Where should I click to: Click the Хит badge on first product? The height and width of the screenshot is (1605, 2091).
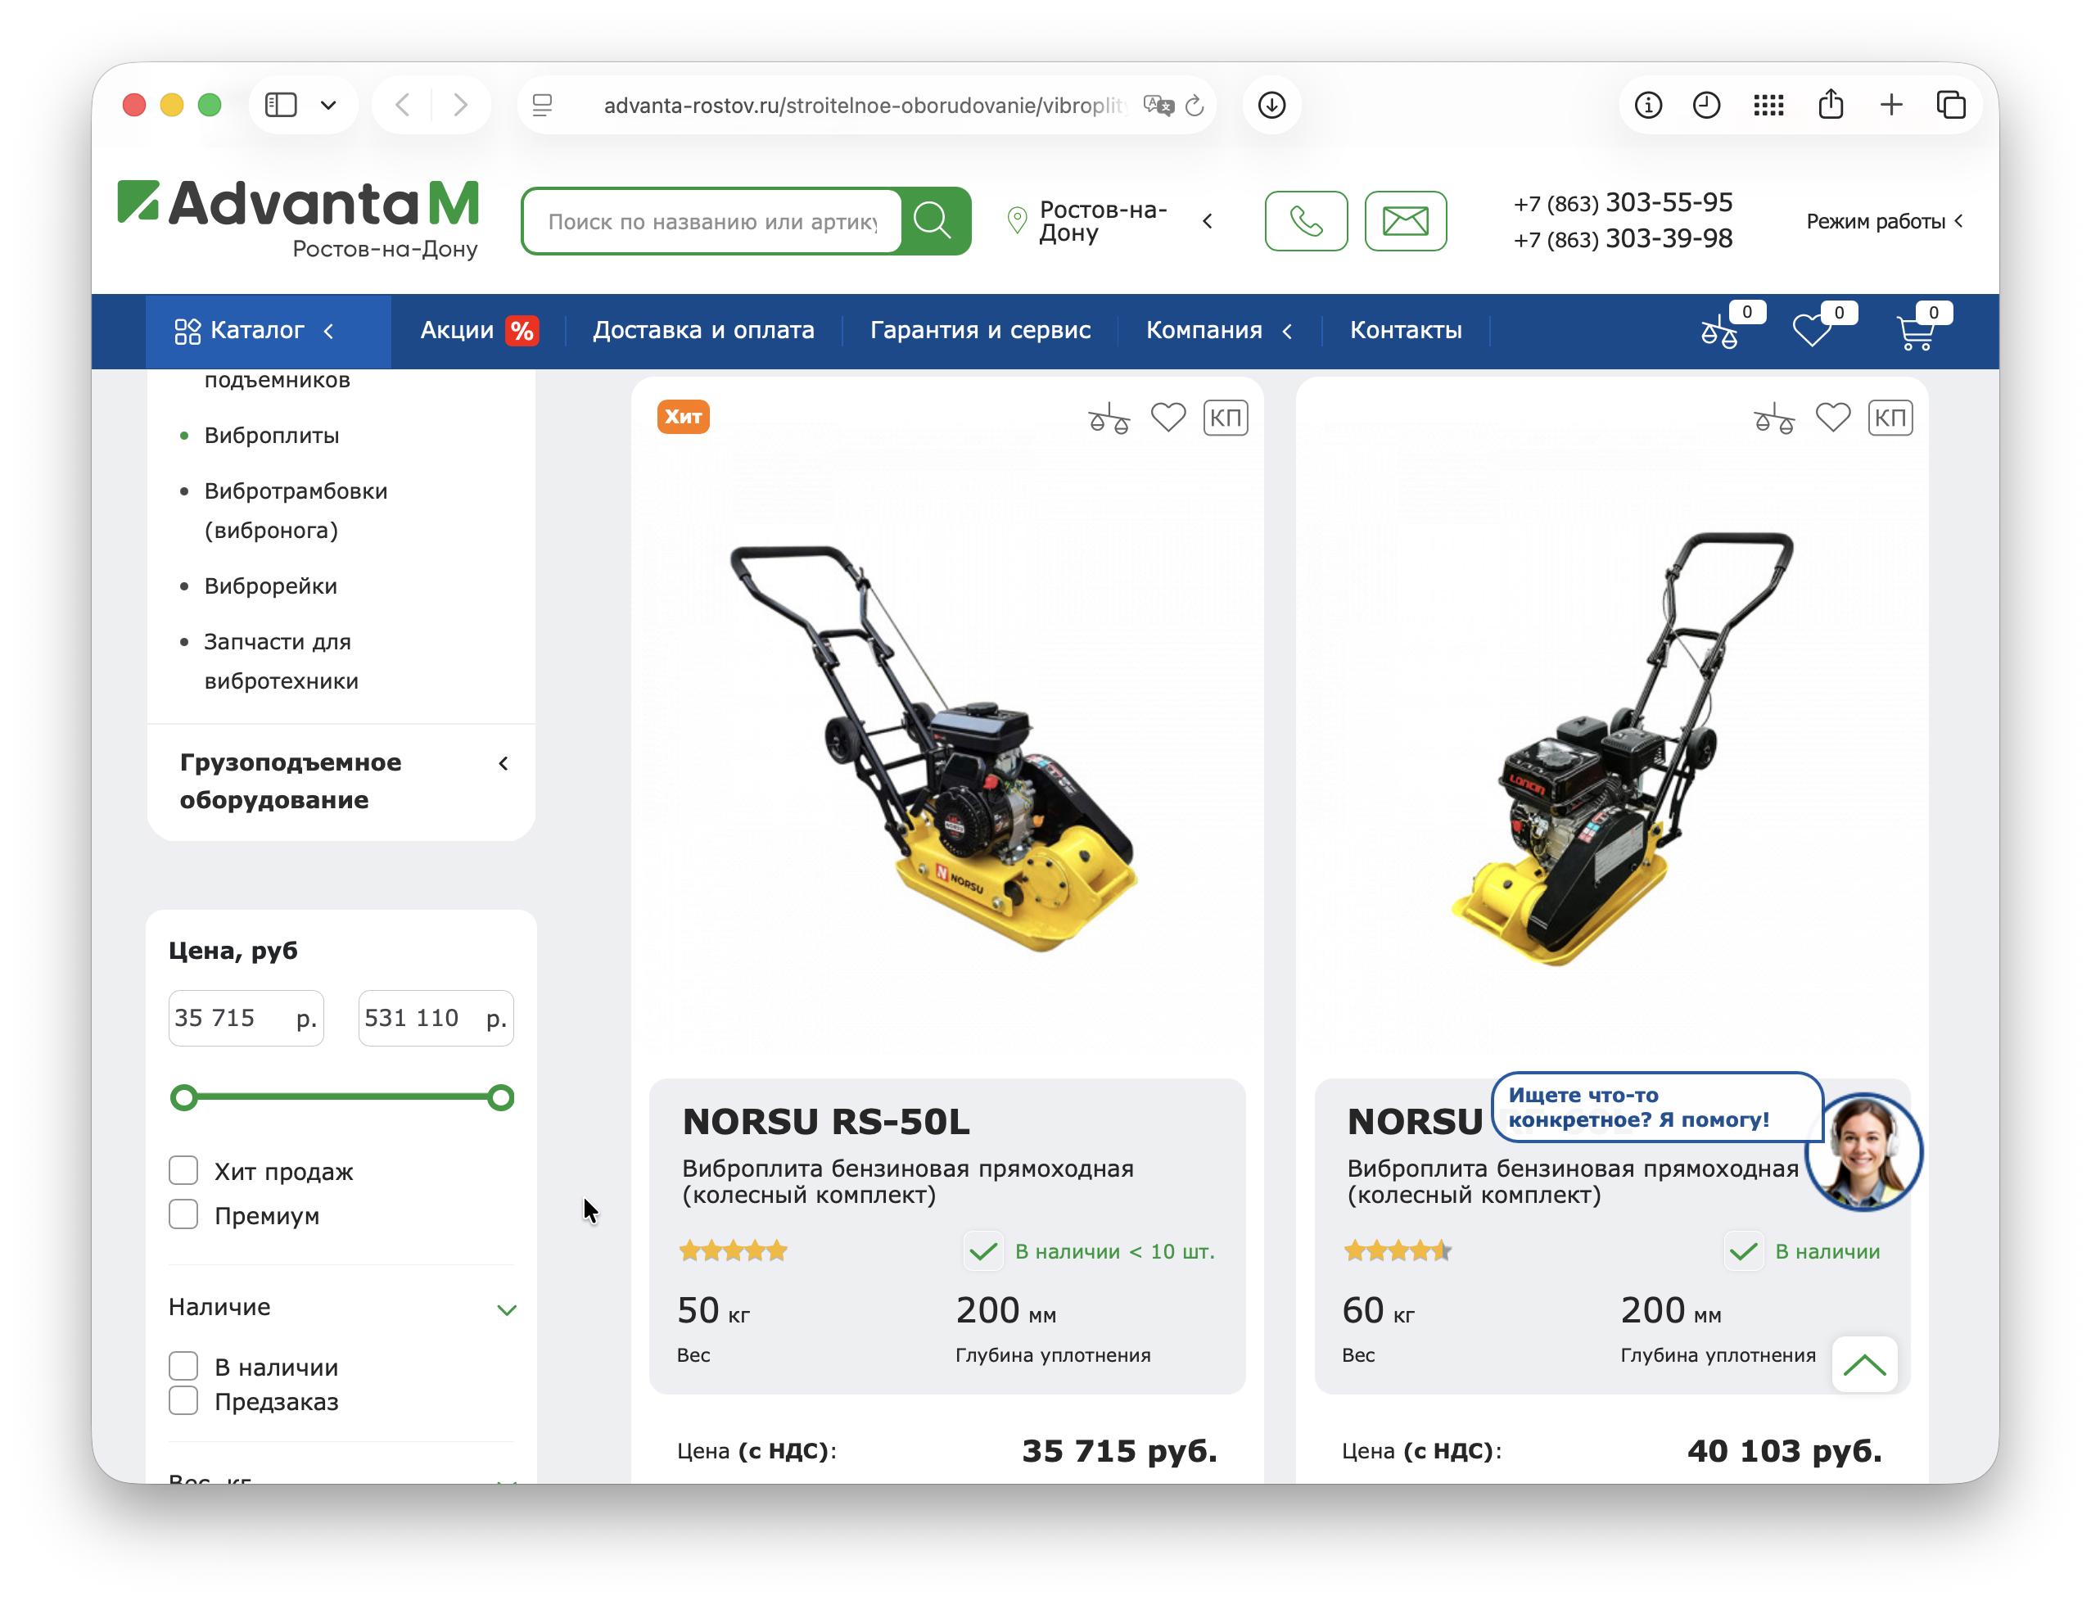(683, 417)
